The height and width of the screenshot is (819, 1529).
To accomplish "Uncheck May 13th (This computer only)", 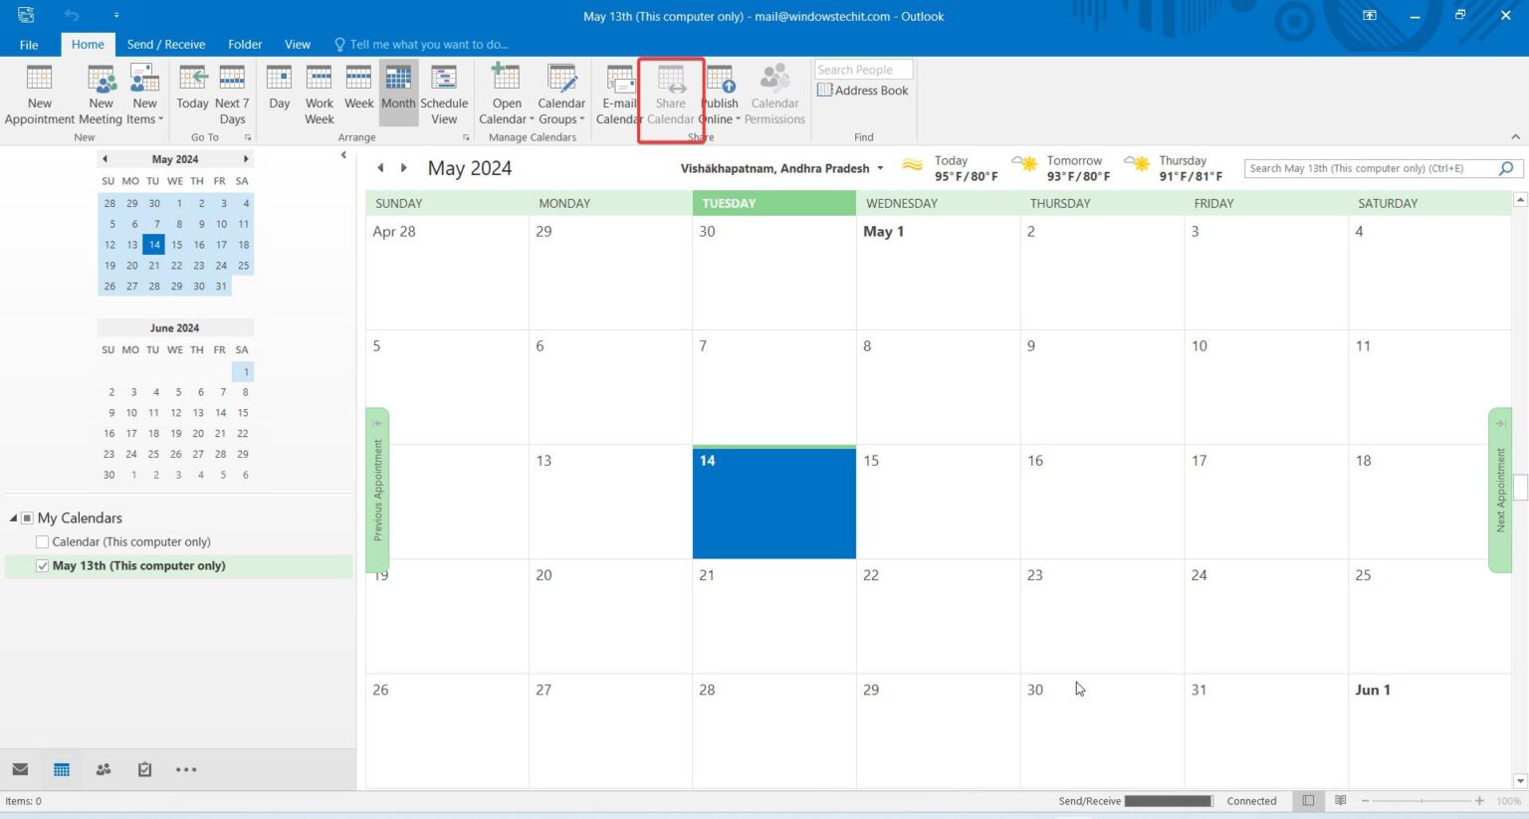I will pos(42,565).
